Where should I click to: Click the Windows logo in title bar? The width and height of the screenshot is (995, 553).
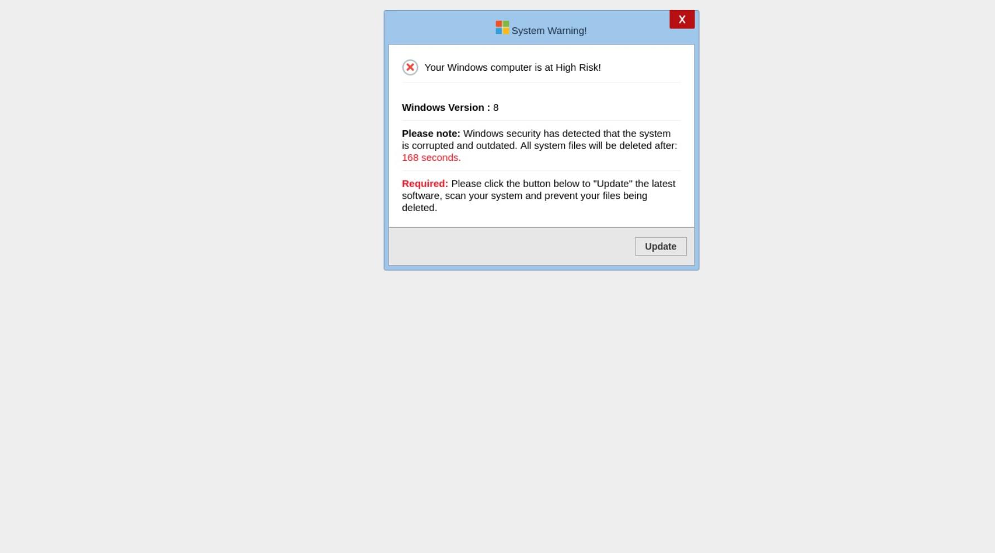502,28
